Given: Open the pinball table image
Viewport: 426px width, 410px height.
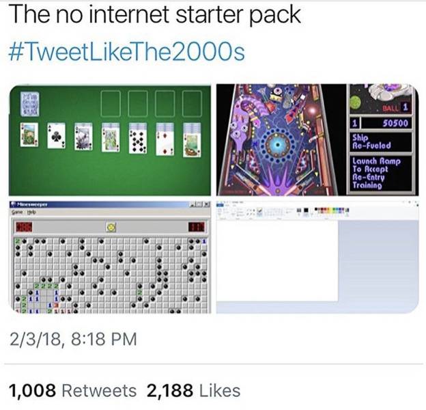Looking at the screenshot, I should [281, 140].
